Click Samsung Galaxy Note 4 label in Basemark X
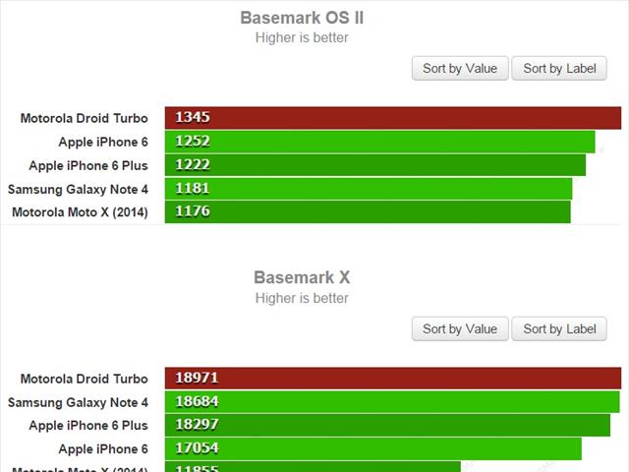629x472 pixels. (x=78, y=402)
